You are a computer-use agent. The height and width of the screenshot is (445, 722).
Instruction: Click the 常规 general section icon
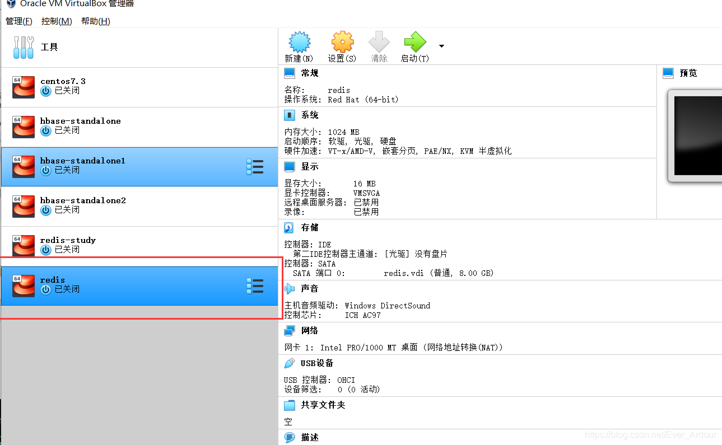(290, 73)
